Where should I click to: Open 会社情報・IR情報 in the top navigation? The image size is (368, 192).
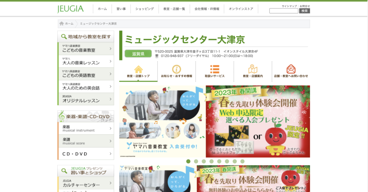[207, 9]
